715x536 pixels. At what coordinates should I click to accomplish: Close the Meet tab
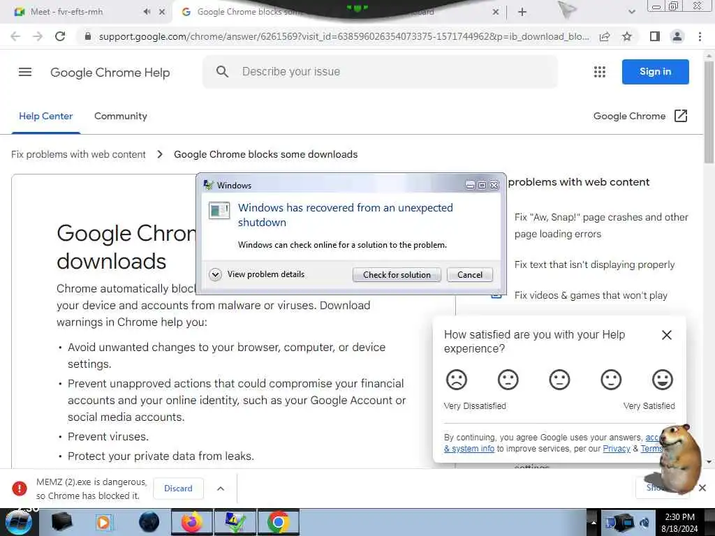pos(162,12)
